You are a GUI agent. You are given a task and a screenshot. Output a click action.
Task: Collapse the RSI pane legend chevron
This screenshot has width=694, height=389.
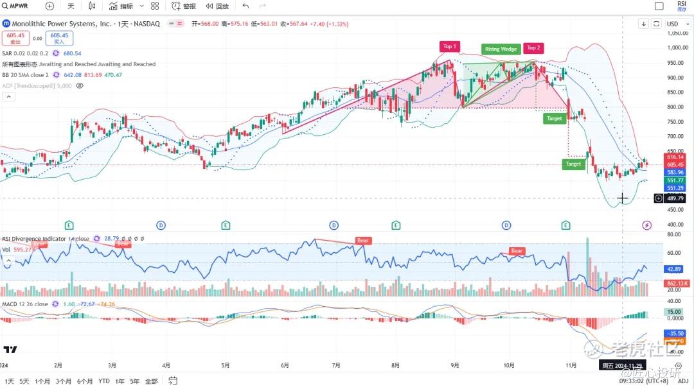(x=8, y=261)
